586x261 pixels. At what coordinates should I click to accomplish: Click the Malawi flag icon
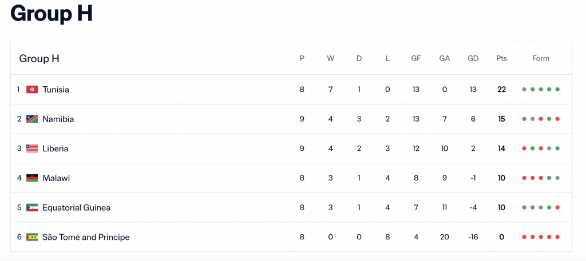pos(32,178)
